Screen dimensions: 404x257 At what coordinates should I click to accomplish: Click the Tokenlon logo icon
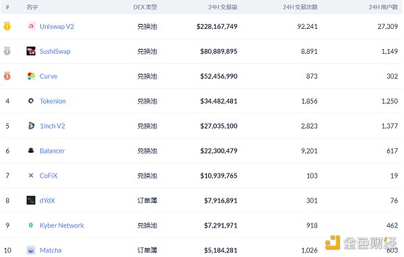[31, 101]
